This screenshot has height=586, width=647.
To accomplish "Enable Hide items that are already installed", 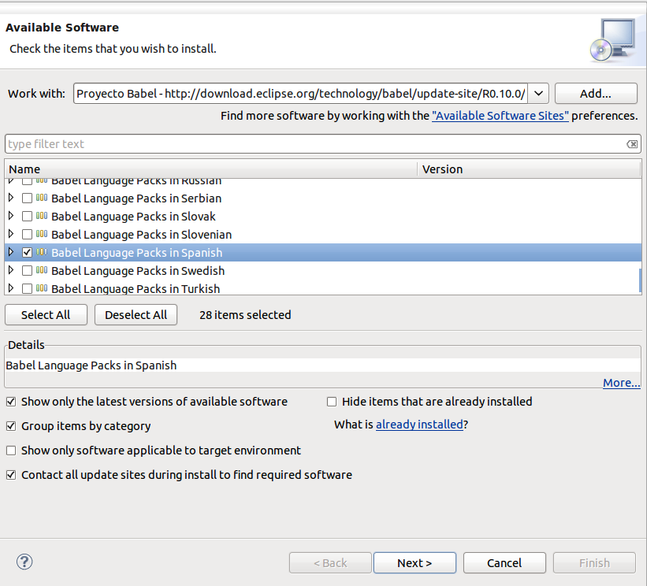I will 332,402.
